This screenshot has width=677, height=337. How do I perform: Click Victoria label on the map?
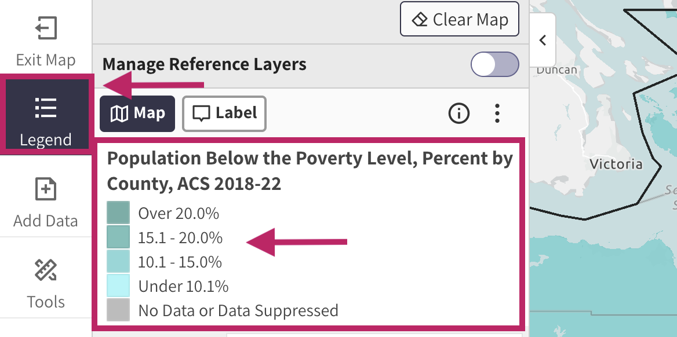click(616, 164)
